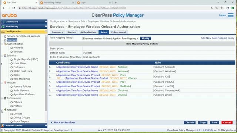Open the hamburger Menu icon

pos(231,15)
